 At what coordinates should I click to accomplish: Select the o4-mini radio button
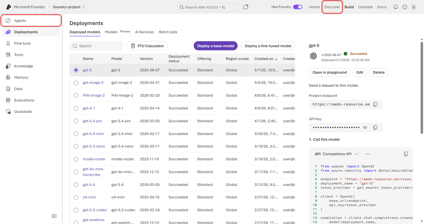pos(76,197)
